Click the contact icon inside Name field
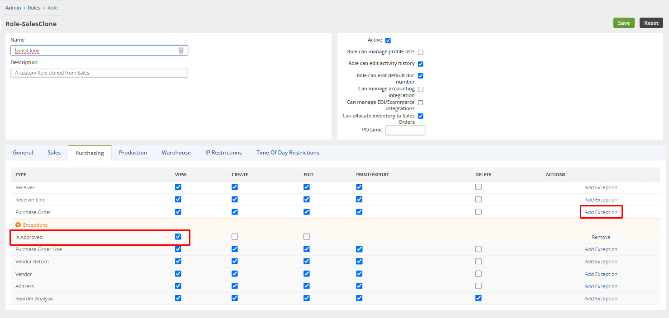The width and height of the screenshot is (669, 318). [181, 51]
